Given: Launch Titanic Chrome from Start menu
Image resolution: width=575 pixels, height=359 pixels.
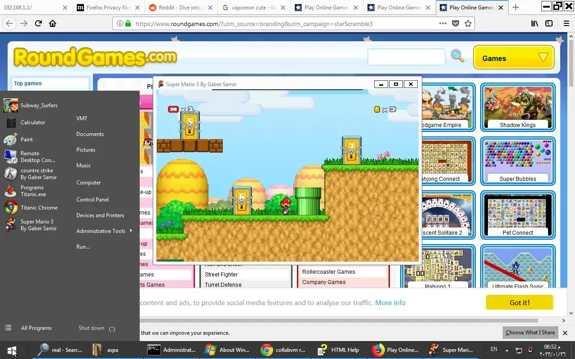Looking at the screenshot, I should [x=31, y=208].
